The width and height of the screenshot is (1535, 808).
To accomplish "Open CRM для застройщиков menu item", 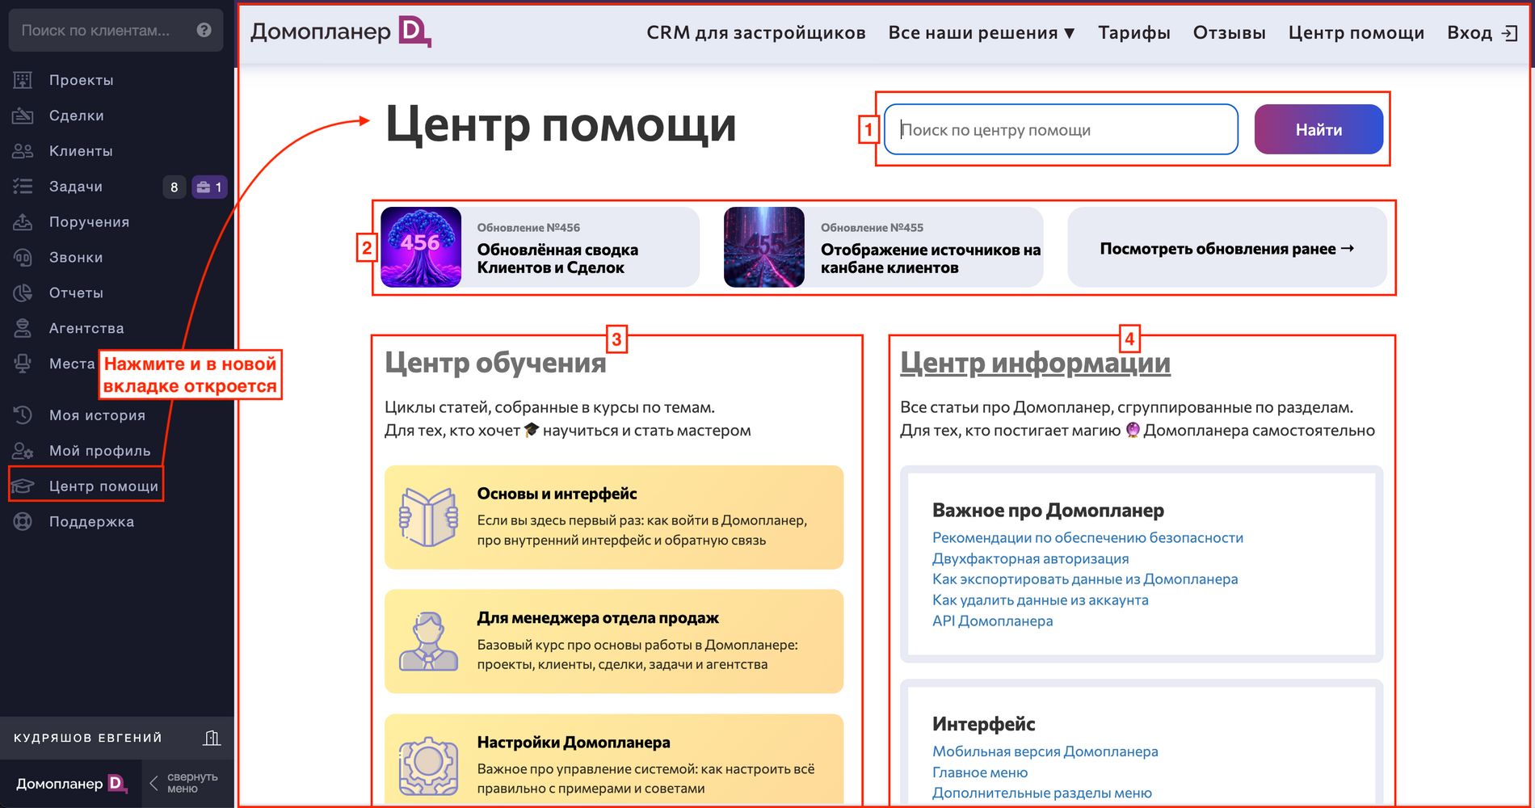I will (x=756, y=33).
